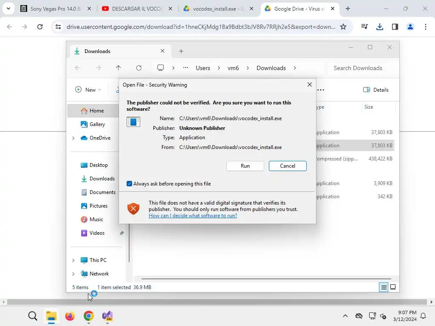Click Up arrow in File Explorer
The height and width of the screenshot is (326, 435).
pos(118,68)
